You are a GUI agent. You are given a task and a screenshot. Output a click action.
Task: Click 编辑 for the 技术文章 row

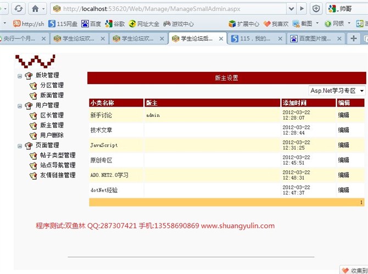pos(344,130)
